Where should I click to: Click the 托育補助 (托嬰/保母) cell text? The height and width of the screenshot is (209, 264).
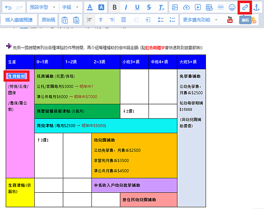click(56, 76)
